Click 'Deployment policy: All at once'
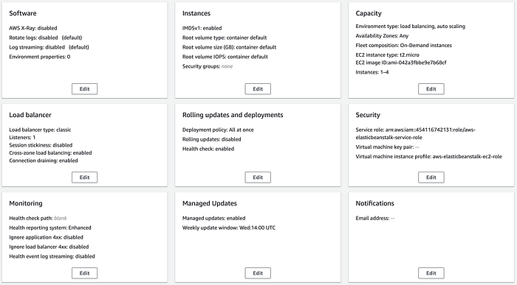 tap(218, 130)
